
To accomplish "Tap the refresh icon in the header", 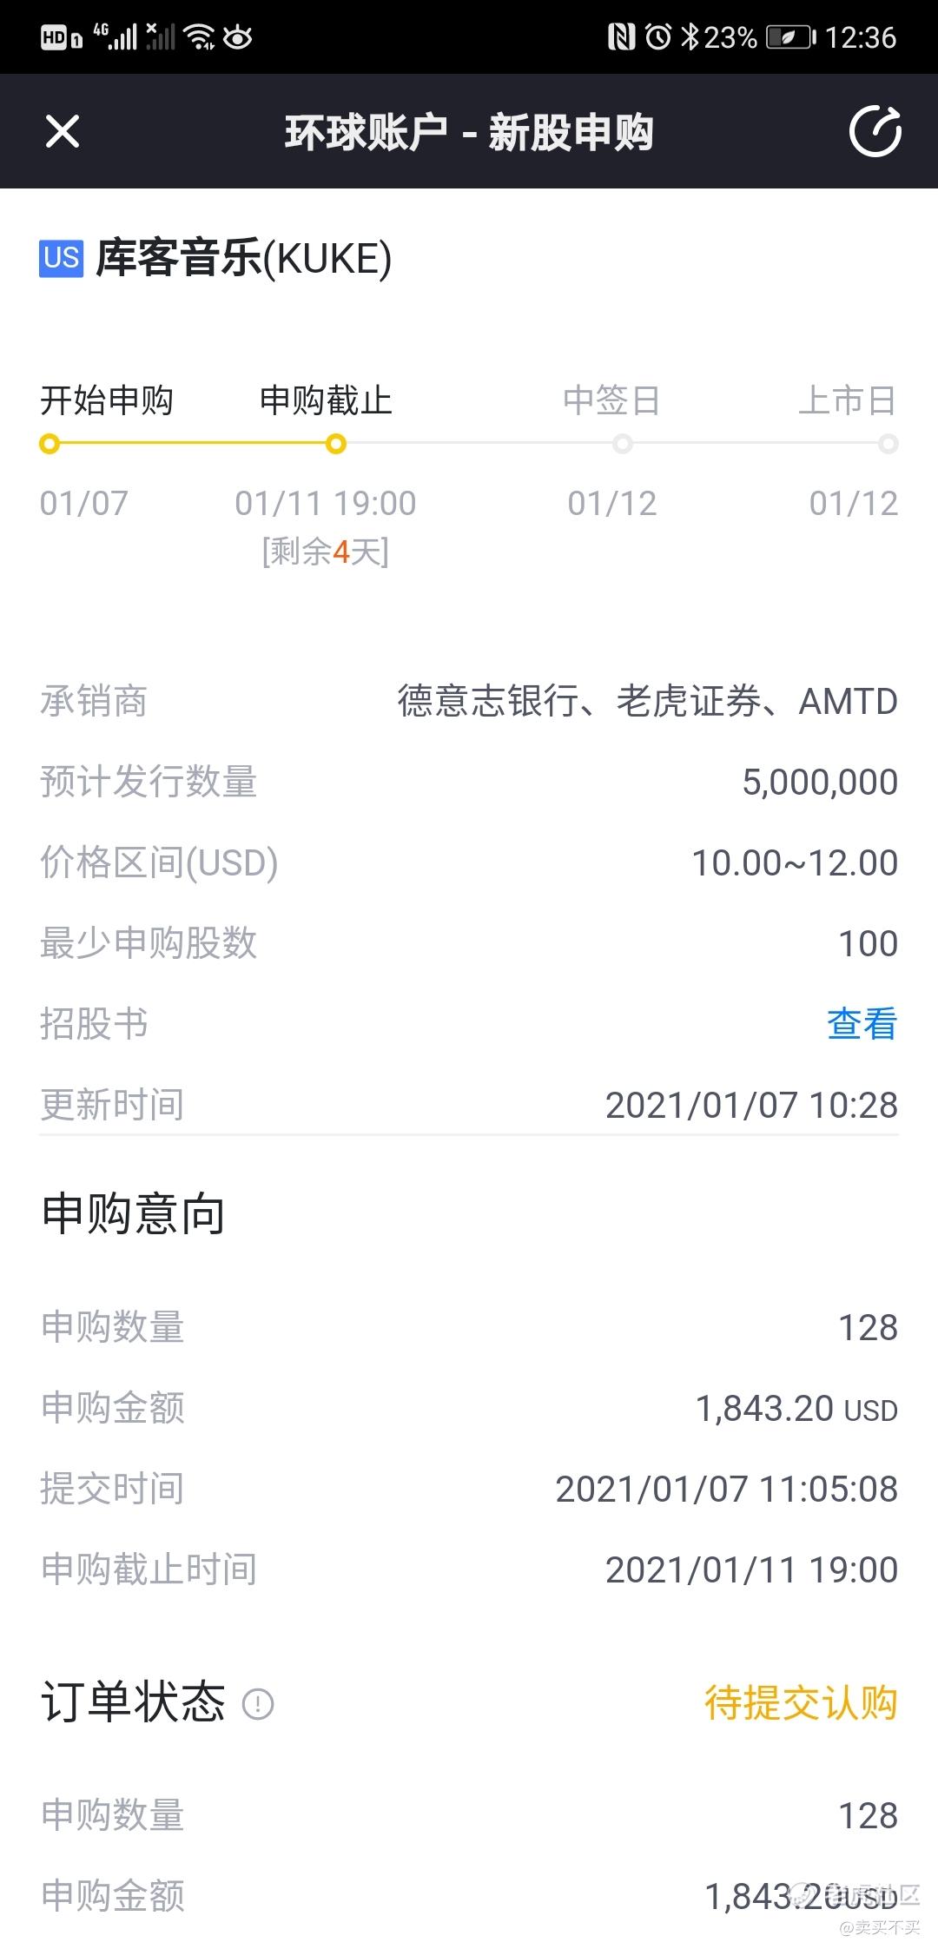I will [x=875, y=131].
